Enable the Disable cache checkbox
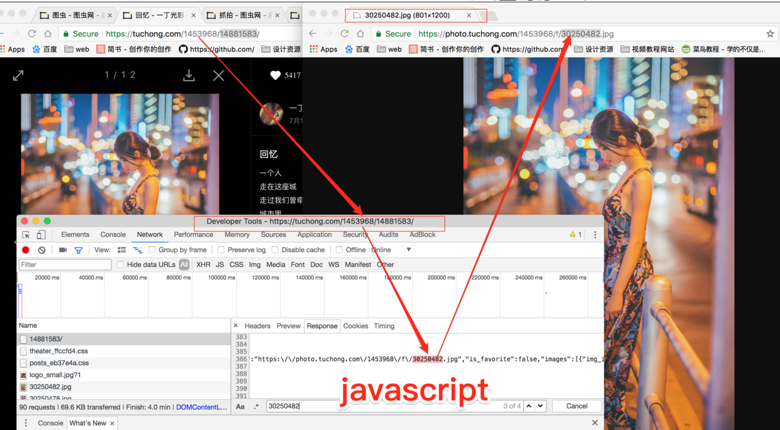Image resolution: width=780 pixels, height=430 pixels. tap(275, 250)
